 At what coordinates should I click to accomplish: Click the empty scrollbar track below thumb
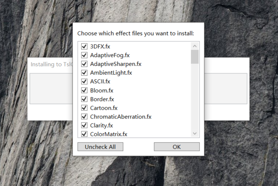(195, 97)
